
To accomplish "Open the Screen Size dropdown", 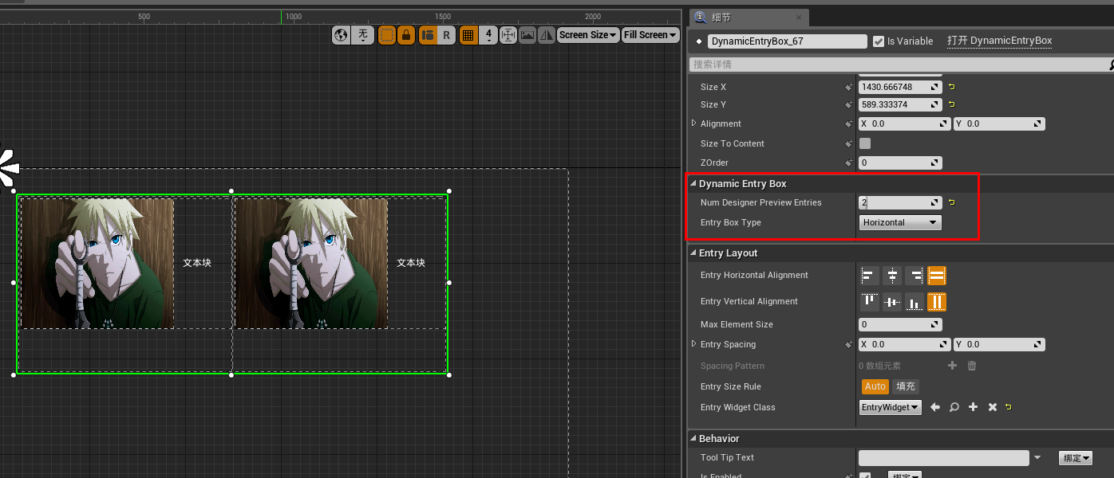I will point(588,34).
